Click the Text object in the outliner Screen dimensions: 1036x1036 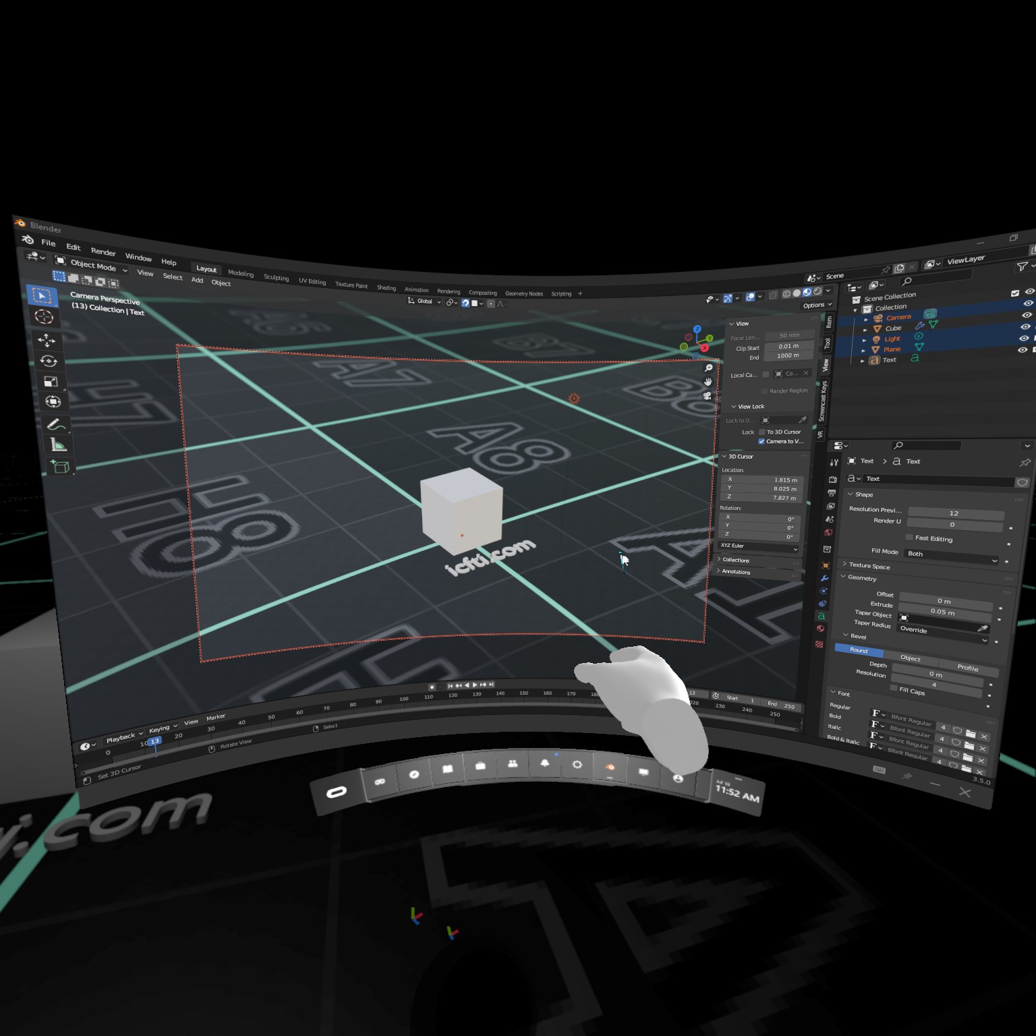(890, 359)
